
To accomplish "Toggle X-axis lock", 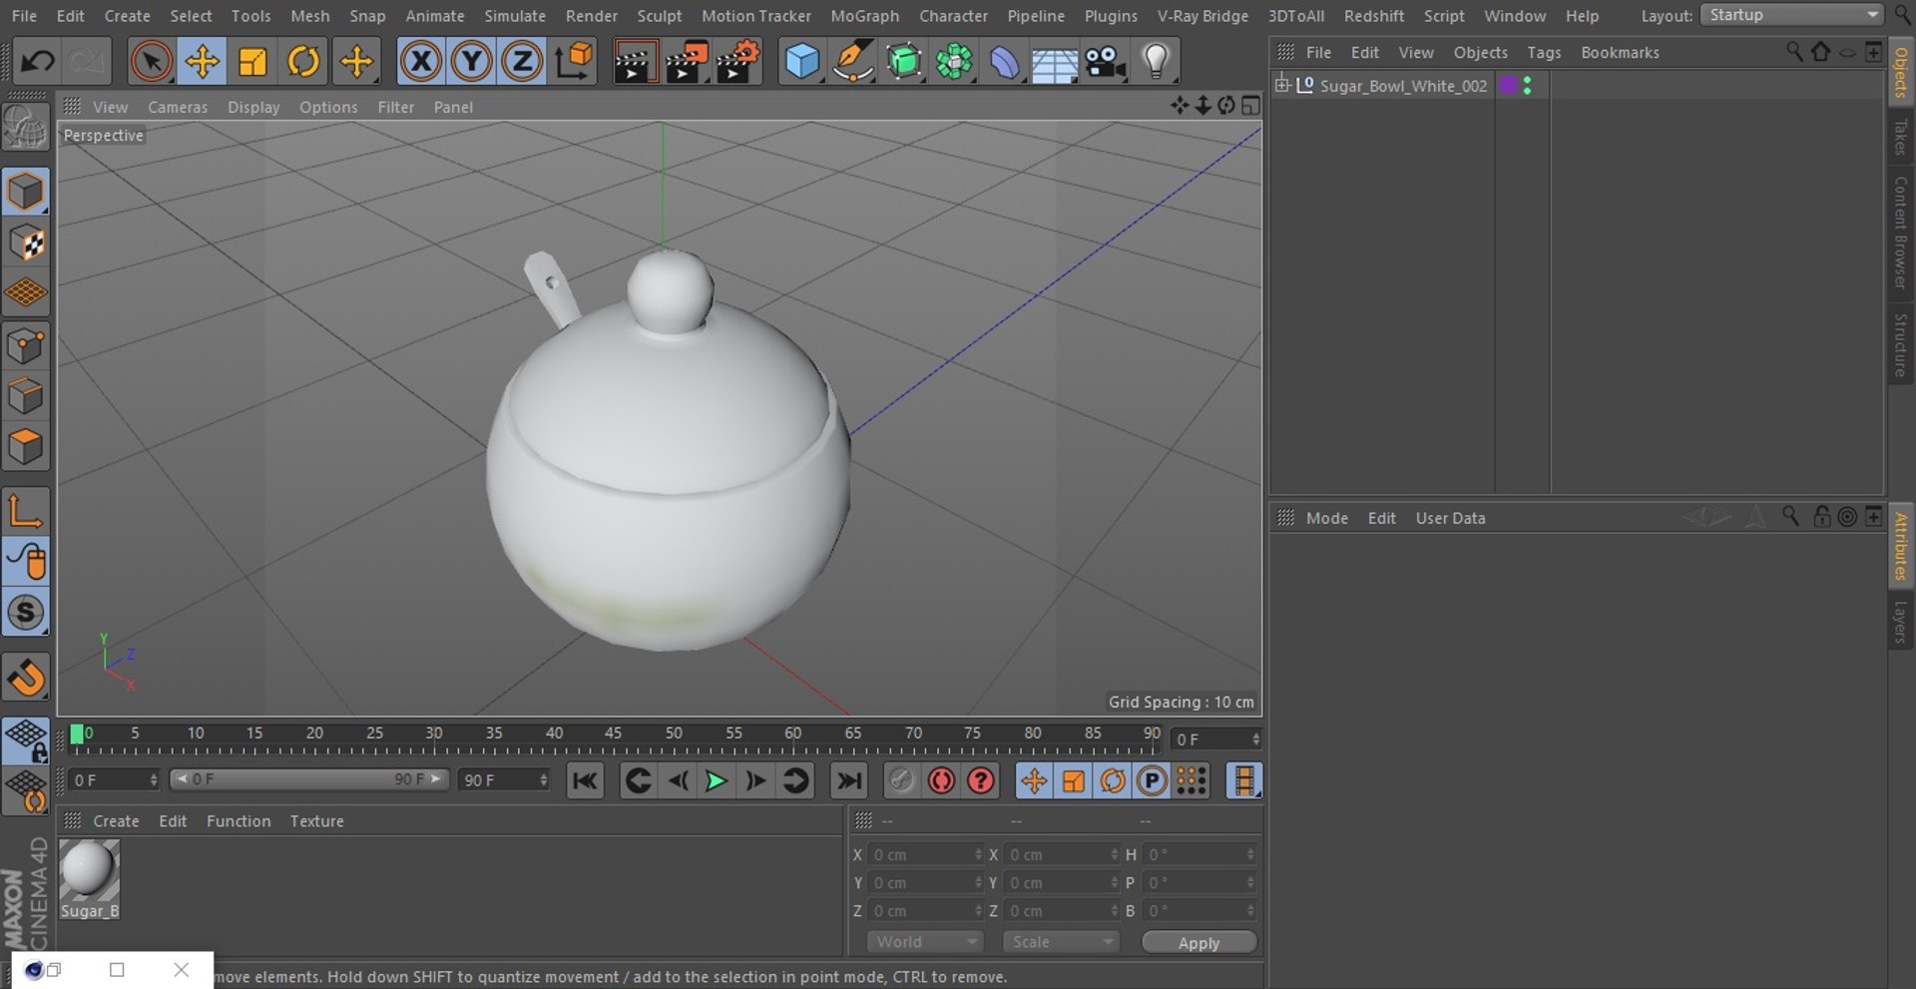I will tap(421, 62).
